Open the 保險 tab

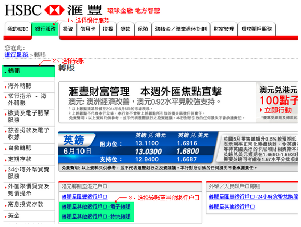143,29
